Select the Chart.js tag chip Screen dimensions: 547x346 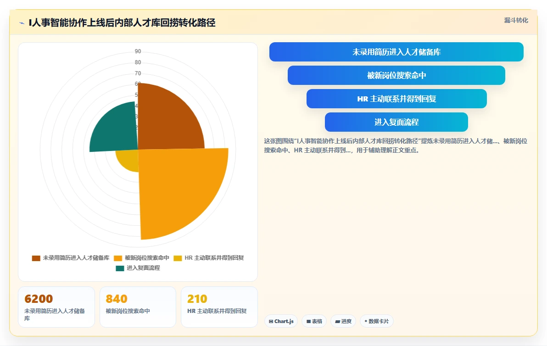click(x=281, y=321)
